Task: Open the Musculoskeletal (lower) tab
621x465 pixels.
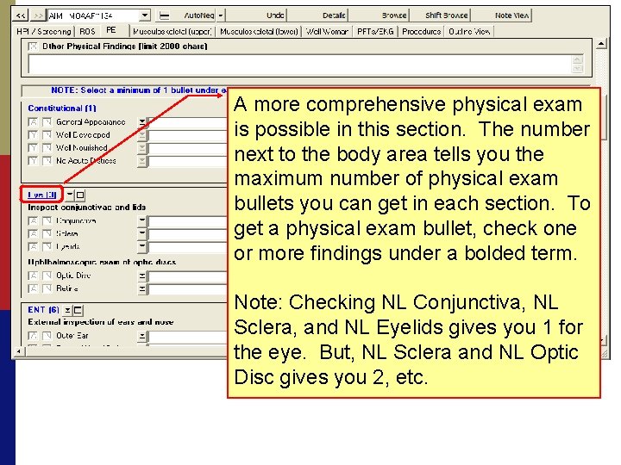Action: coord(259,31)
